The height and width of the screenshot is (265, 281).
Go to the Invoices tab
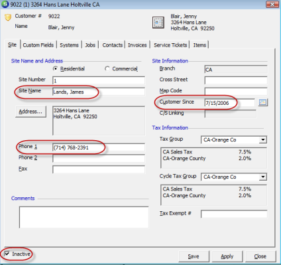point(137,45)
